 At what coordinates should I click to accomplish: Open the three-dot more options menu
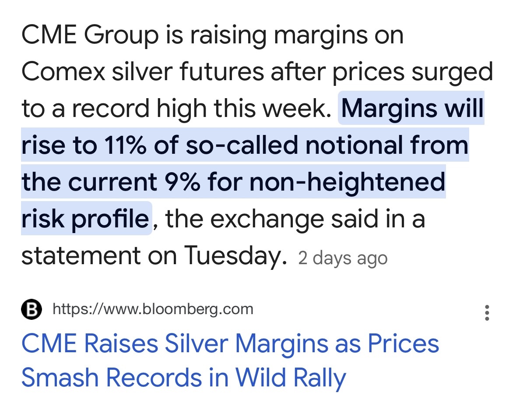(487, 313)
